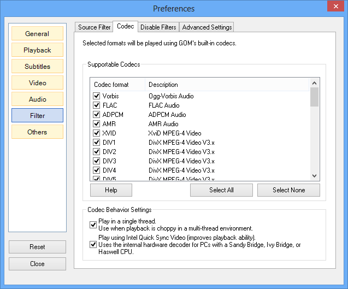
Task: Disable Intel Quick Sync Video option
Action: point(93,244)
